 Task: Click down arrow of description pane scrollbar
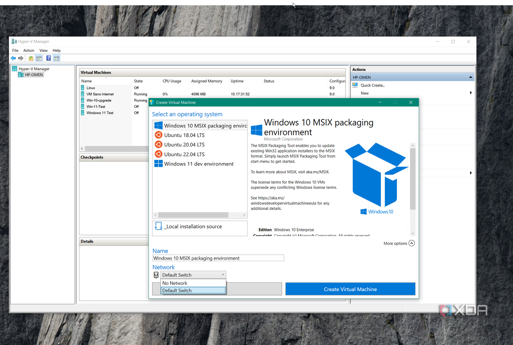413,233
